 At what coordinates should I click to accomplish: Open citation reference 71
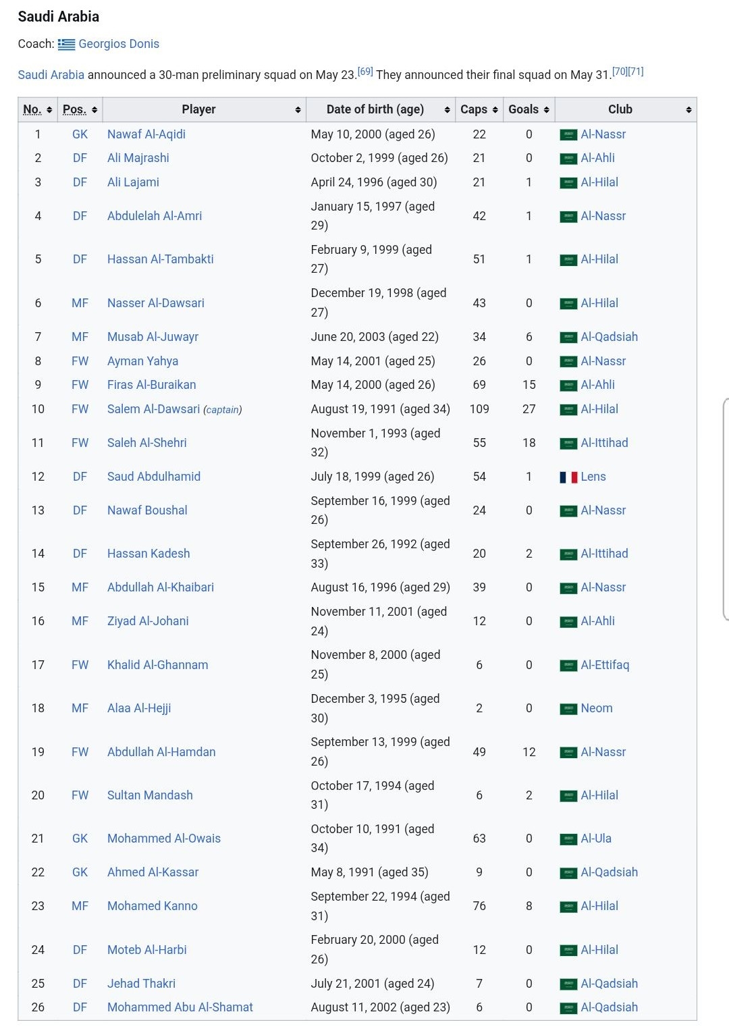tap(636, 71)
